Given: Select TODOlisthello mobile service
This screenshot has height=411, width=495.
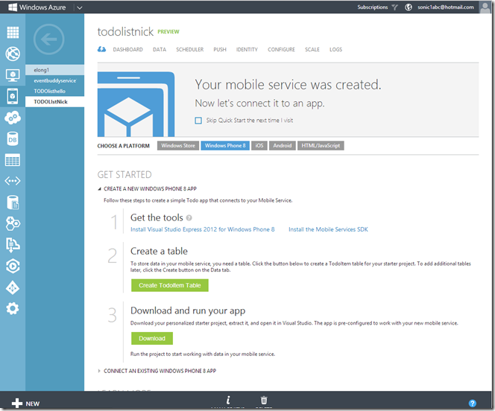Looking at the screenshot, I should 54,91.
